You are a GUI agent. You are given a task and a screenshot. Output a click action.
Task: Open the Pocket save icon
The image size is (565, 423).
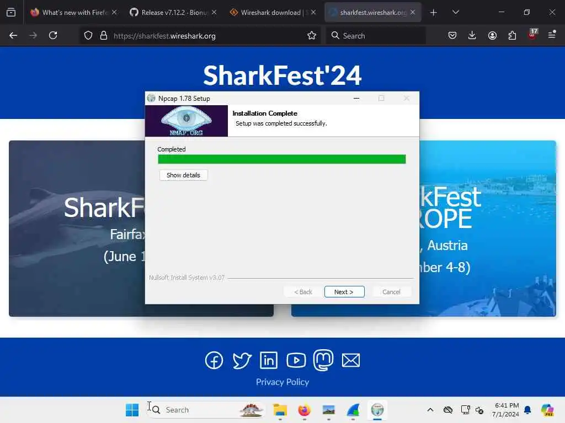[x=452, y=35]
